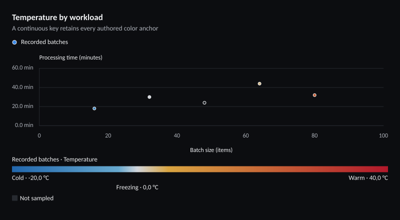Screen dimensions: 400x220
Task: Click the x-axis tick label '60'
Action: [x=245, y=136]
